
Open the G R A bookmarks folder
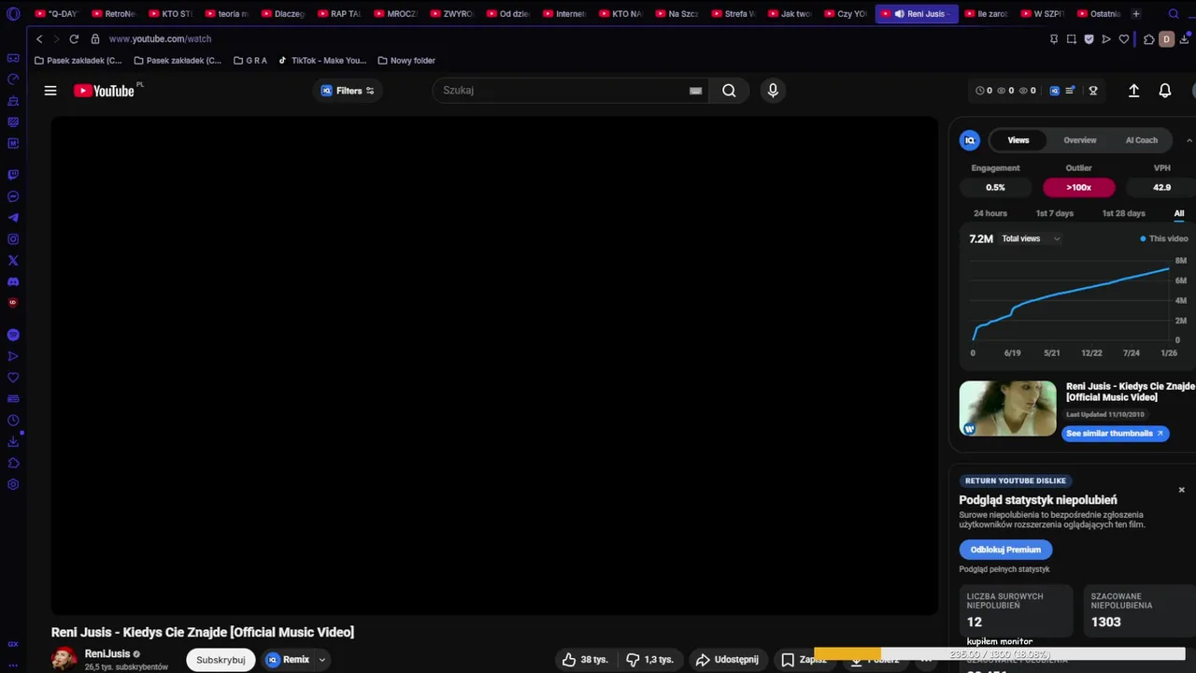[x=250, y=61]
